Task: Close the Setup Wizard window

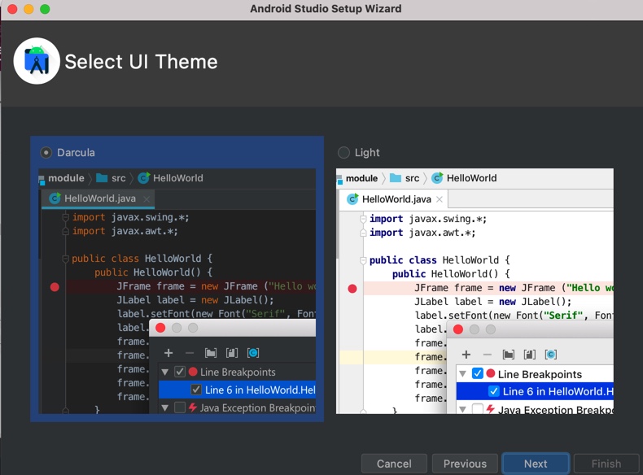Action: (12, 9)
